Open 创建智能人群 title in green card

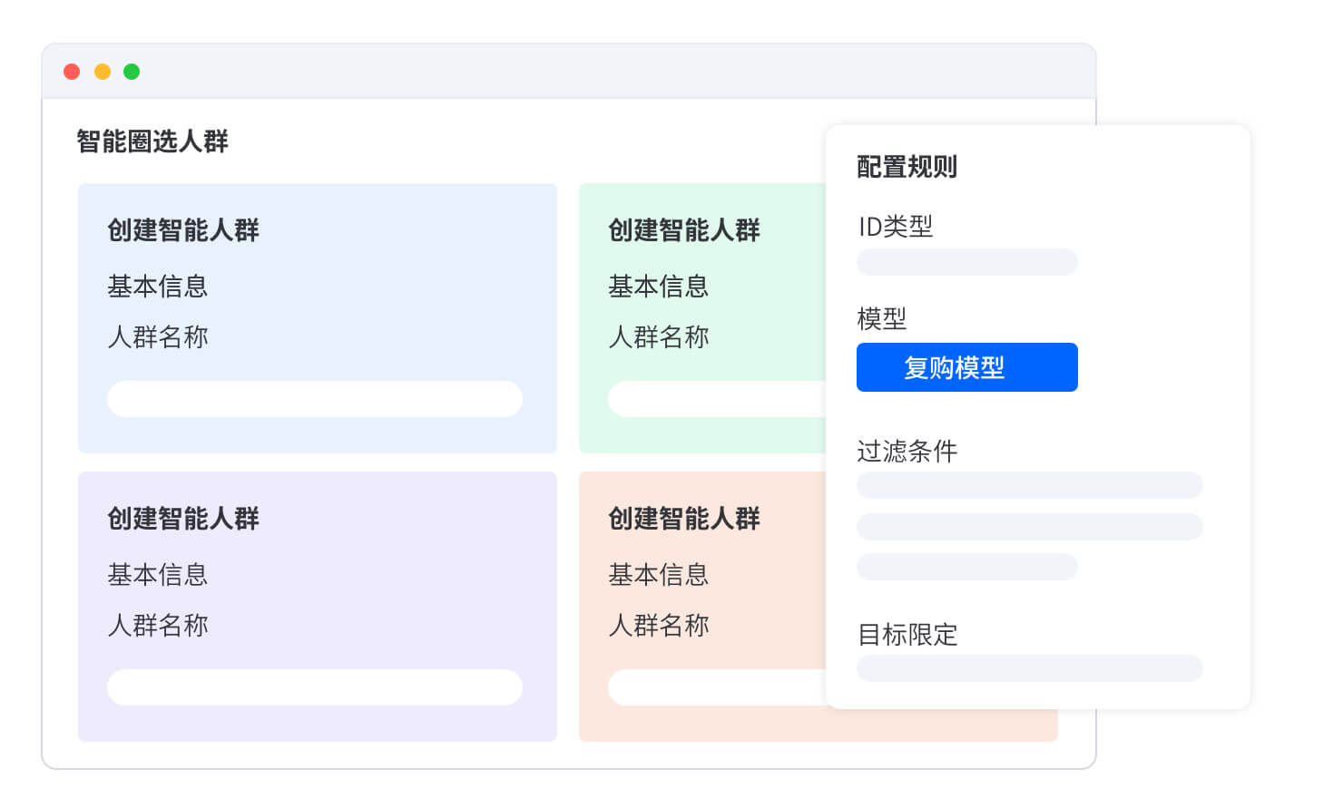tap(684, 230)
